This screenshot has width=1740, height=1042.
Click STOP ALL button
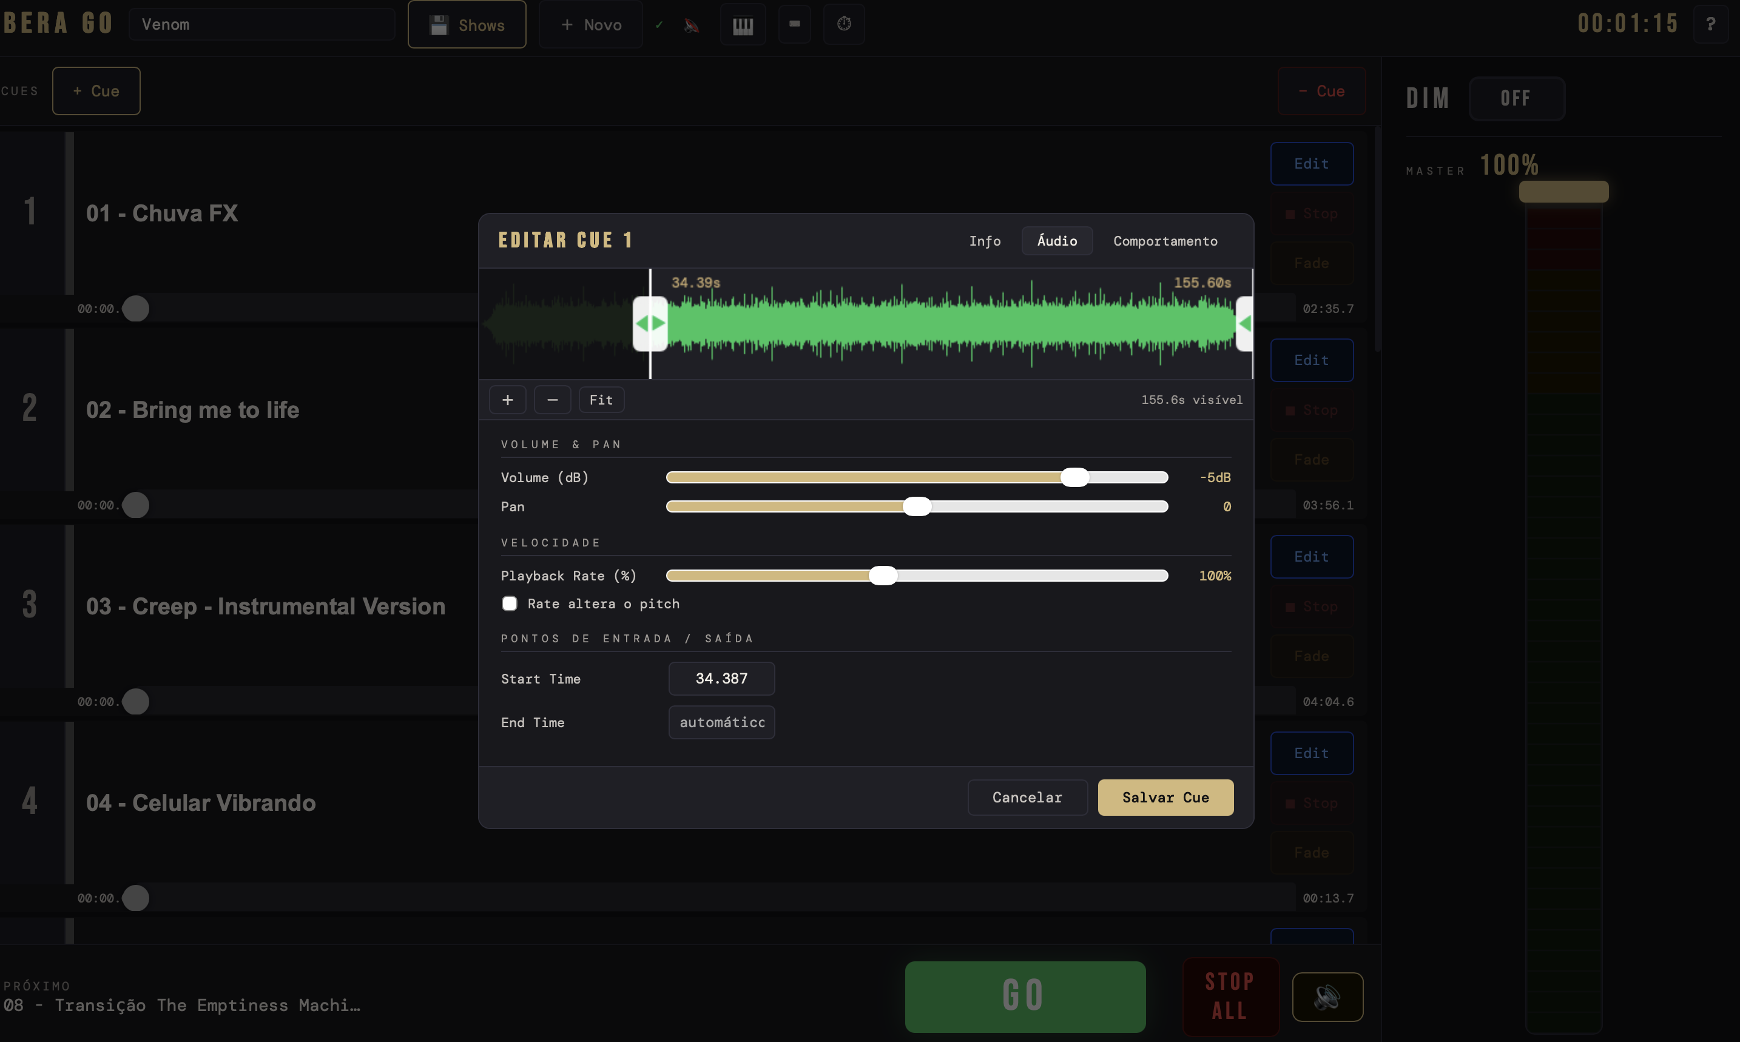point(1230,997)
